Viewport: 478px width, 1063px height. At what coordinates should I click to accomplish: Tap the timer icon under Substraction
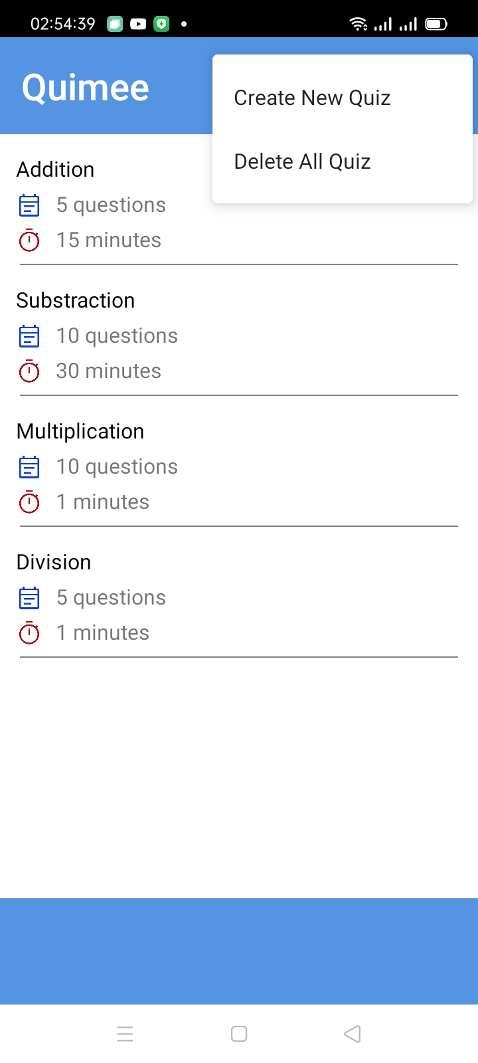(29, 371)
